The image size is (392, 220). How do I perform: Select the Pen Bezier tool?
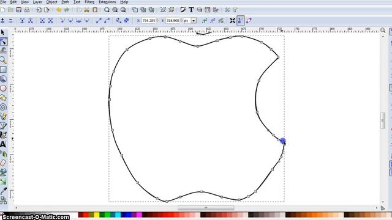[3, 126]
